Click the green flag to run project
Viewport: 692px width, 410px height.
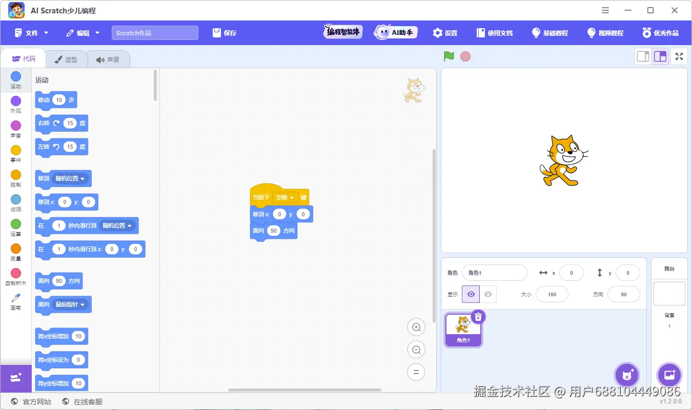pos(448,56)
